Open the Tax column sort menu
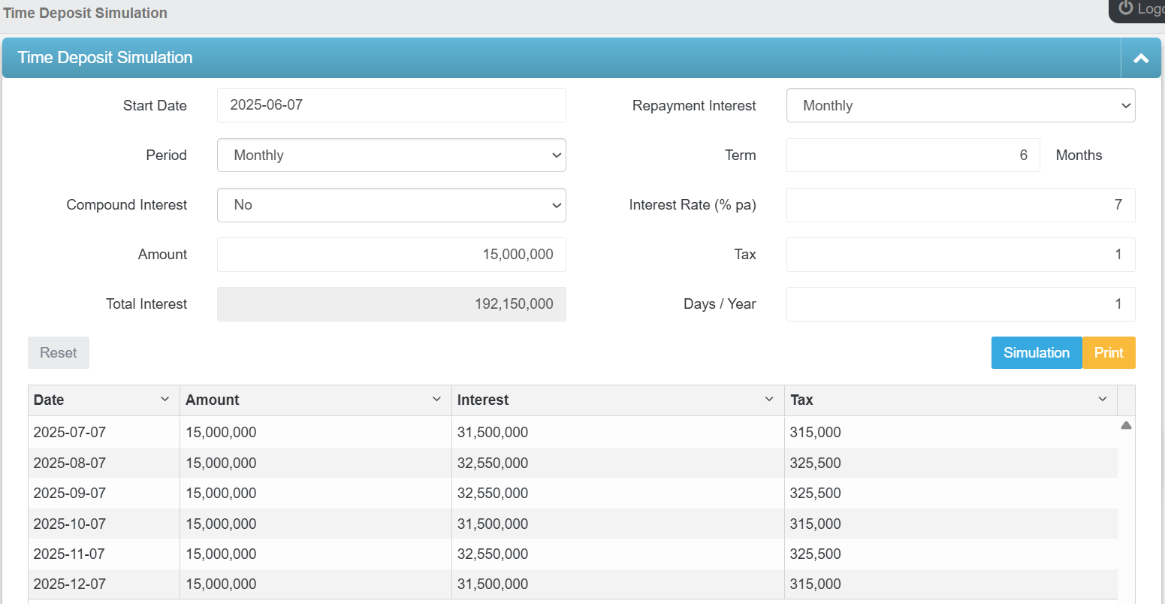1165x604 pixels. pyautogui.click(x=1102, y=400)
